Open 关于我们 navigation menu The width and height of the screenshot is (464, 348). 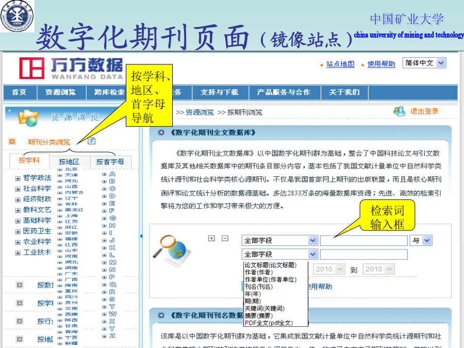[x=344, y=92]
